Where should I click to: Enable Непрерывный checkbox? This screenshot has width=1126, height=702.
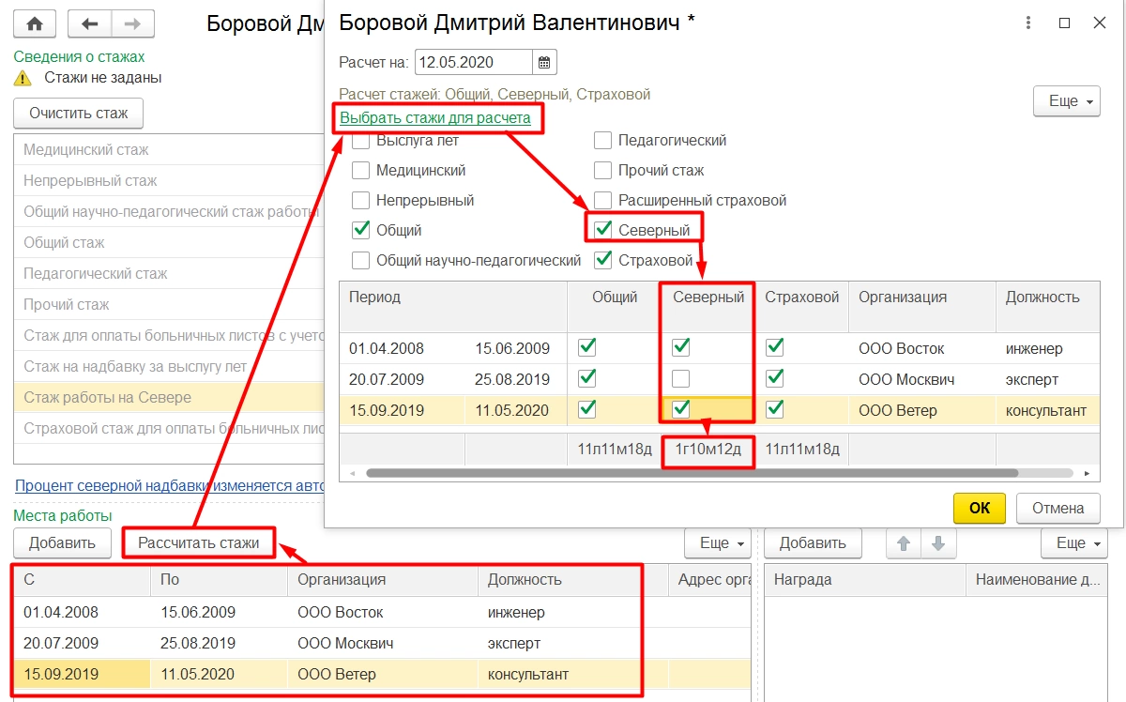(x=360, y=201)
